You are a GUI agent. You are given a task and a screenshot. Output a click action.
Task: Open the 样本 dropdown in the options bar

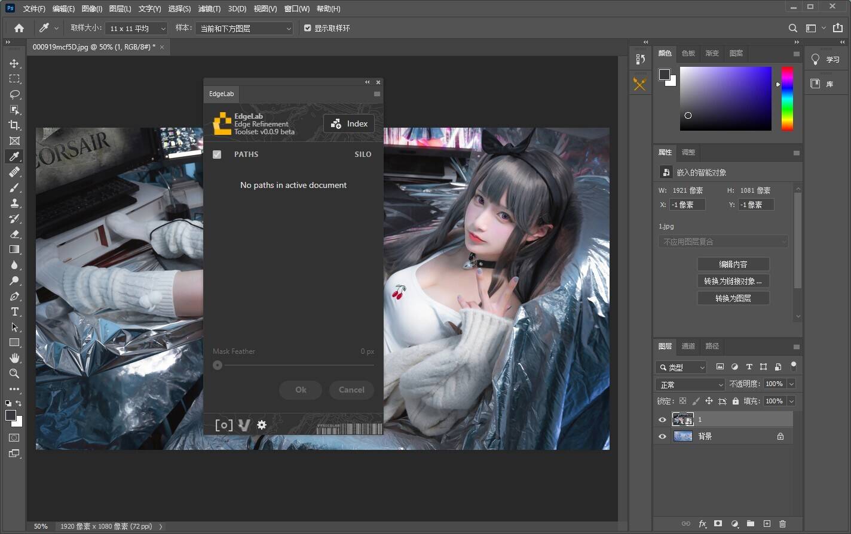click(x=244, y=28)
